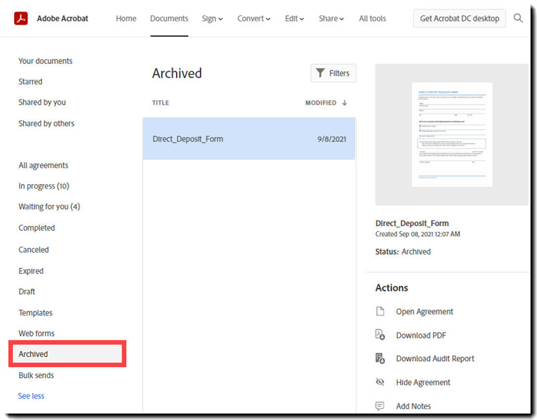
Task: Click the Adobe Acrobat logo icon
Action: (21, 19)
